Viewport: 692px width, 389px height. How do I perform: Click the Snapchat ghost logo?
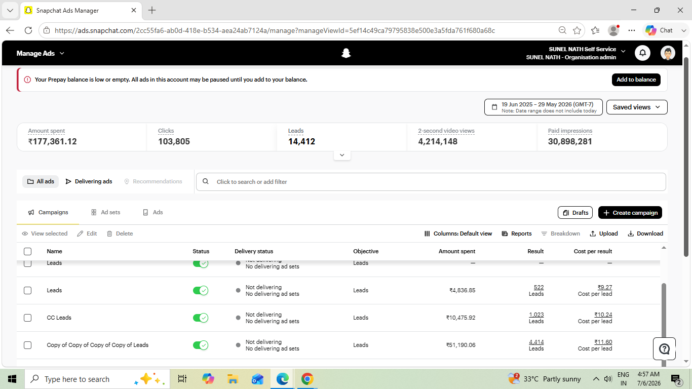click(x=346, y=53)
